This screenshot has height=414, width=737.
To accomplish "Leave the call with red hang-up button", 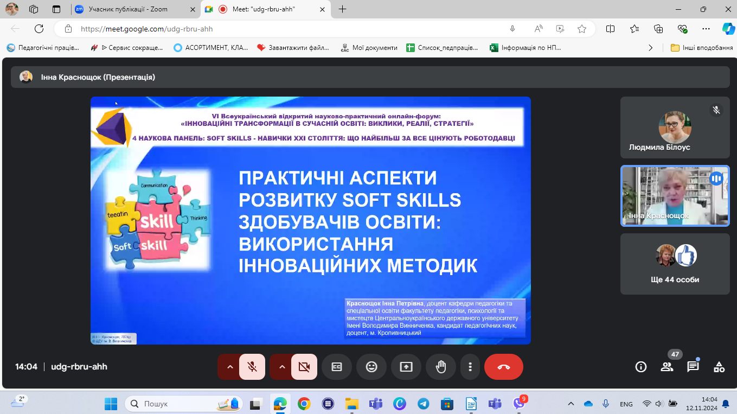I will [x=503, y=367].
